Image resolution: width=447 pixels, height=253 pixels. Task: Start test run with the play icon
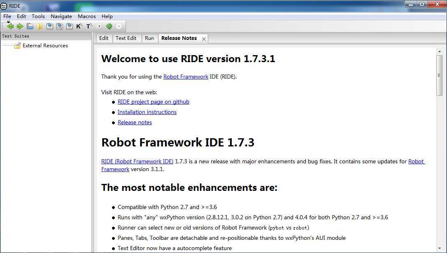99,26
